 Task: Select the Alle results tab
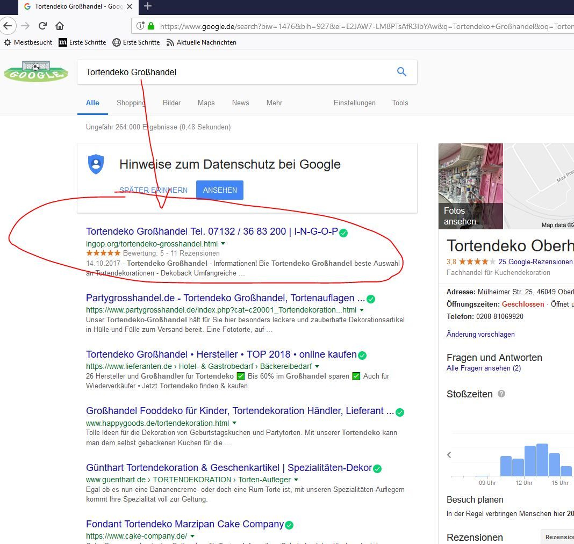[92, 103]
